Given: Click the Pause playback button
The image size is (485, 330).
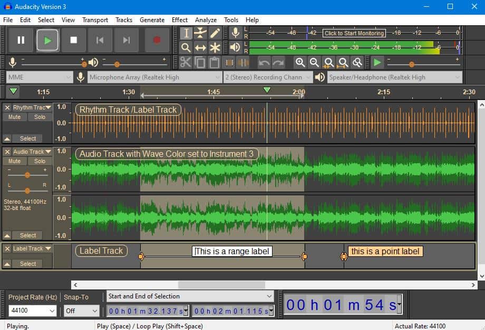Looking at the screenshot, I should (x=21, y=40).
